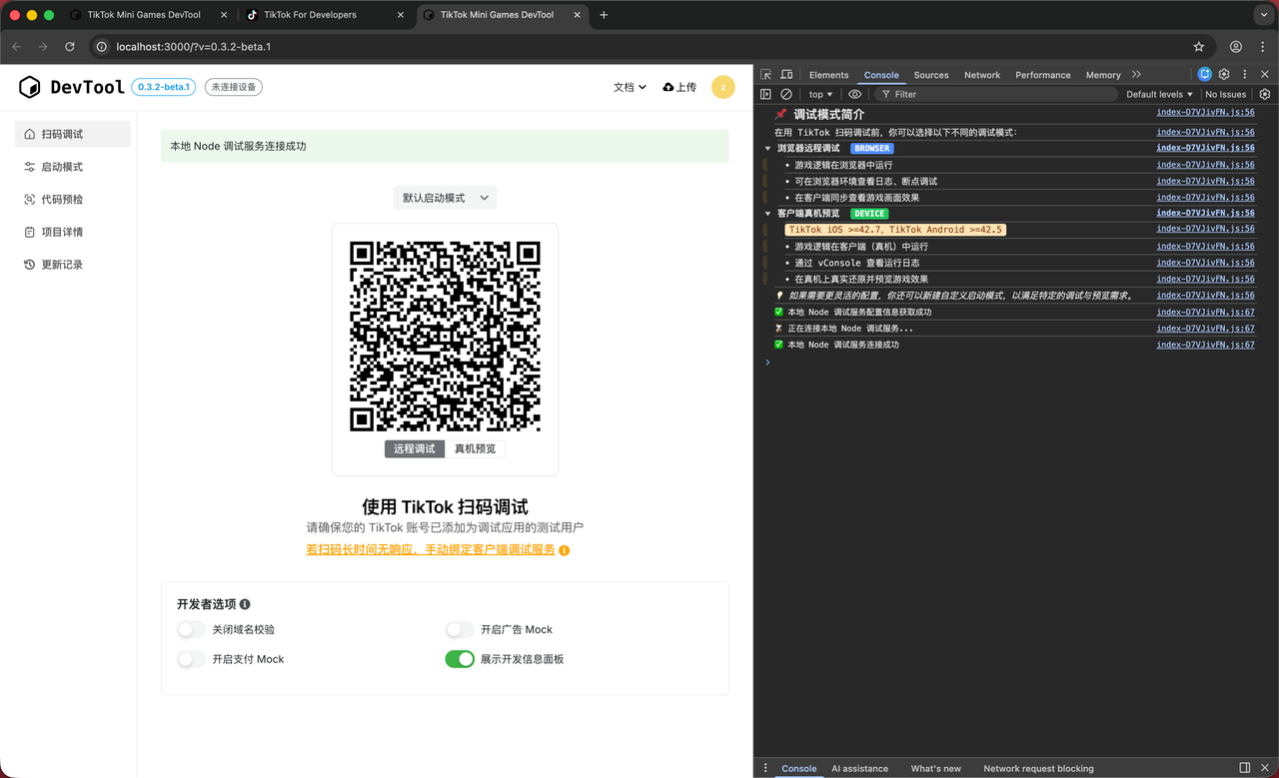Enable the 关闭域名校验 switch

point(191,629)
